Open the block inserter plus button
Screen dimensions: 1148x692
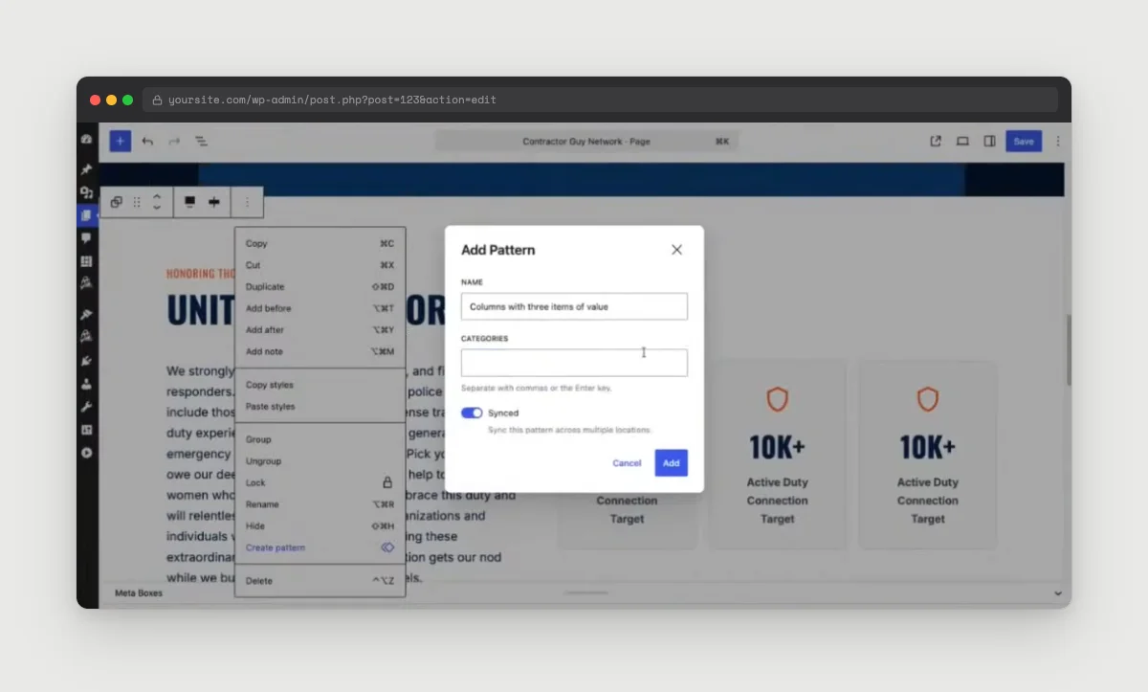[x=120, y=141]
